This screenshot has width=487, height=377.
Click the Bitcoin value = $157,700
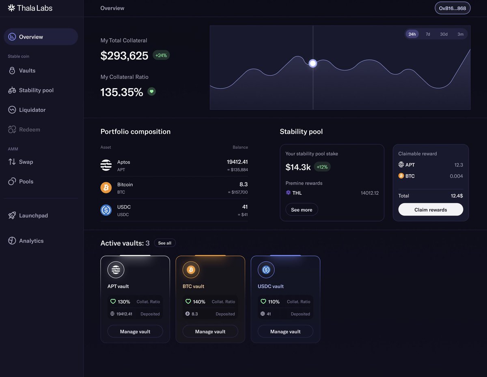click(237, 192)
